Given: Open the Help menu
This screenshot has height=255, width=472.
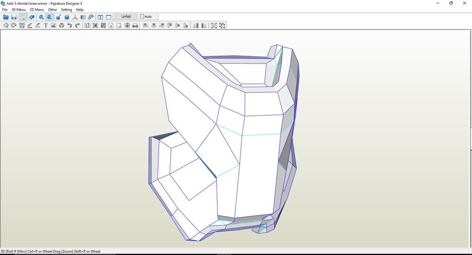Looking at the screenshot, I should (79, 10).
